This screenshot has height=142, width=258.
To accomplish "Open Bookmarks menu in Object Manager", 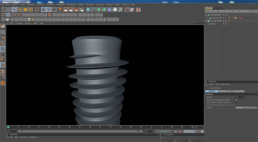I will pyautogui.click(x=245, y=11).
